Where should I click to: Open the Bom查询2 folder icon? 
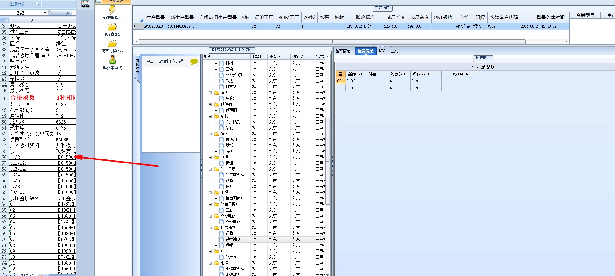112,27
